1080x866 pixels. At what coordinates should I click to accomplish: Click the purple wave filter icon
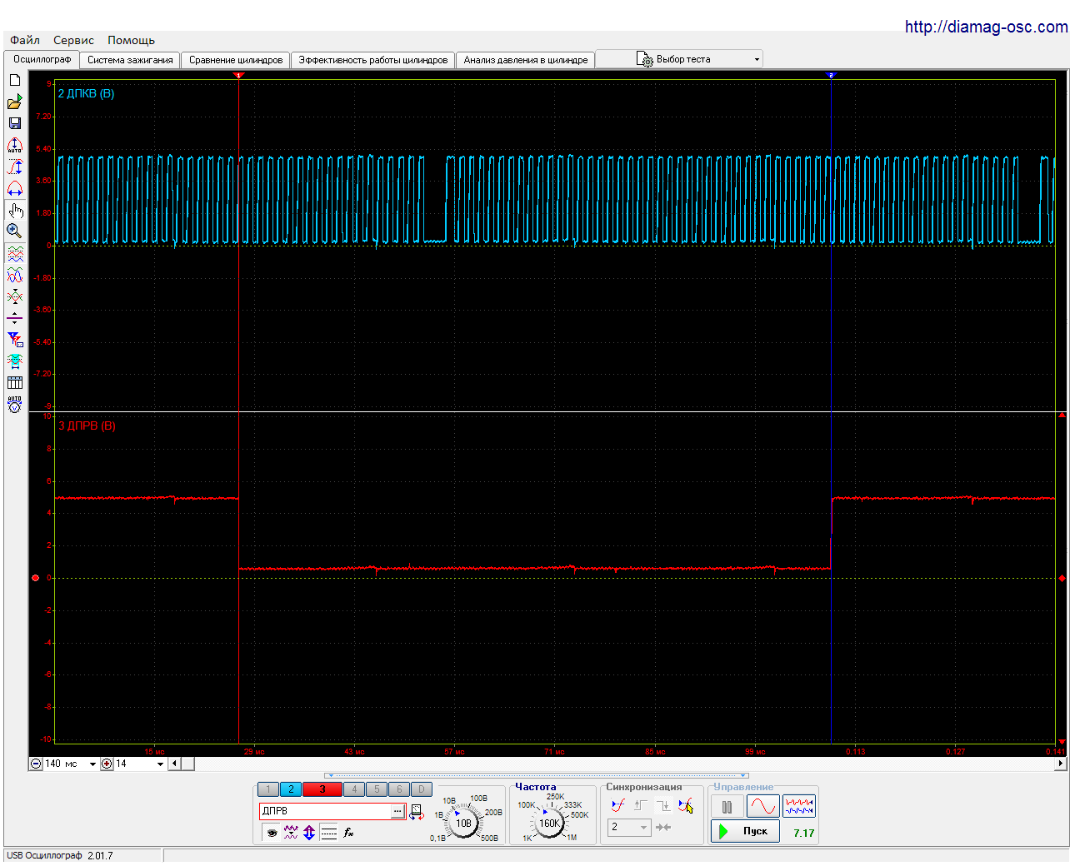291,832
